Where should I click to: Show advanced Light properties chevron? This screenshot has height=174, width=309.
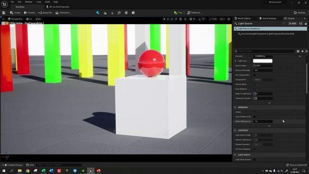[269, 103]
